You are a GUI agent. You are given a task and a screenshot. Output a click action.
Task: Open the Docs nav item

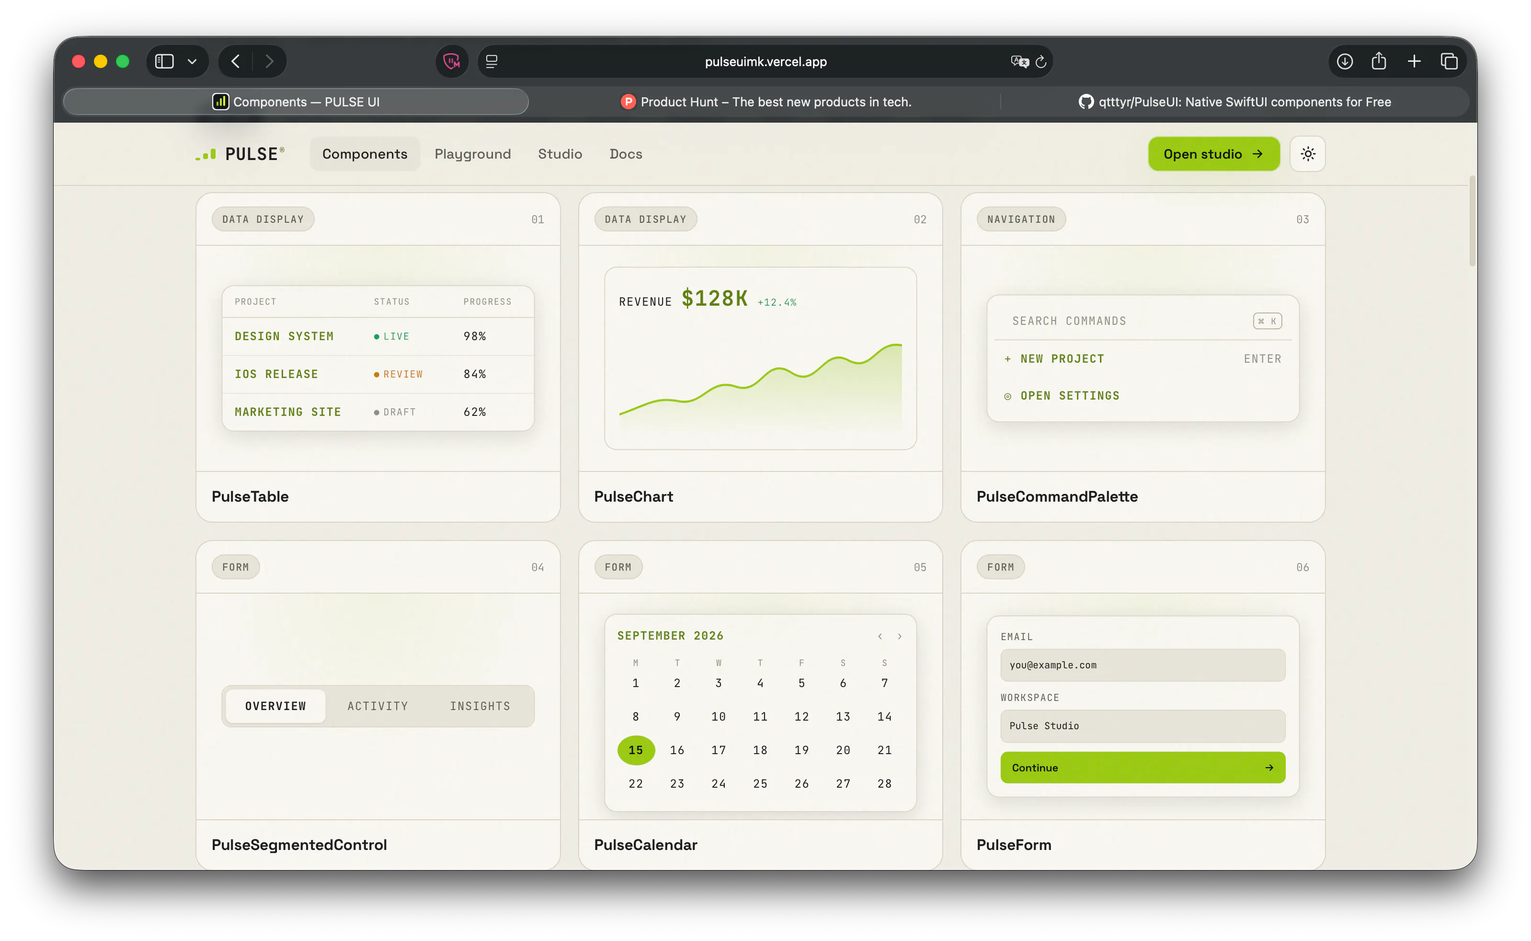click(x=625, y=154)
